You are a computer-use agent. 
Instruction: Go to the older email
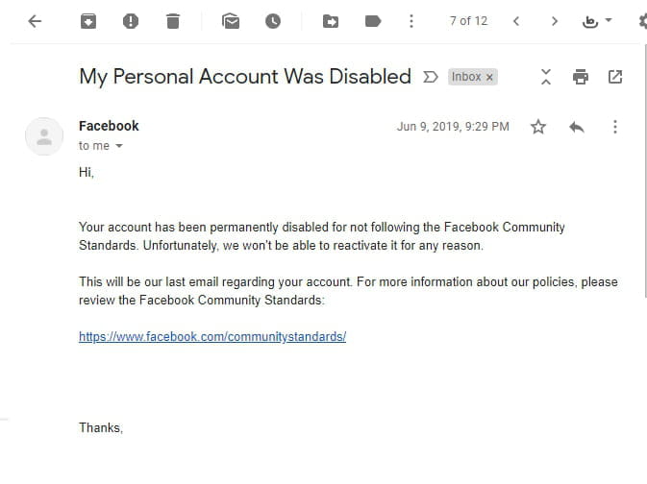tap(555, 21)
